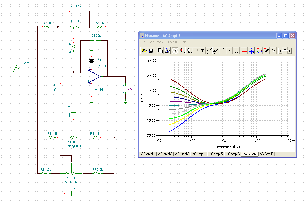Open the Edit menu
Image resolution: width=306 pixels, height=202 pixels.
point(151,42)
